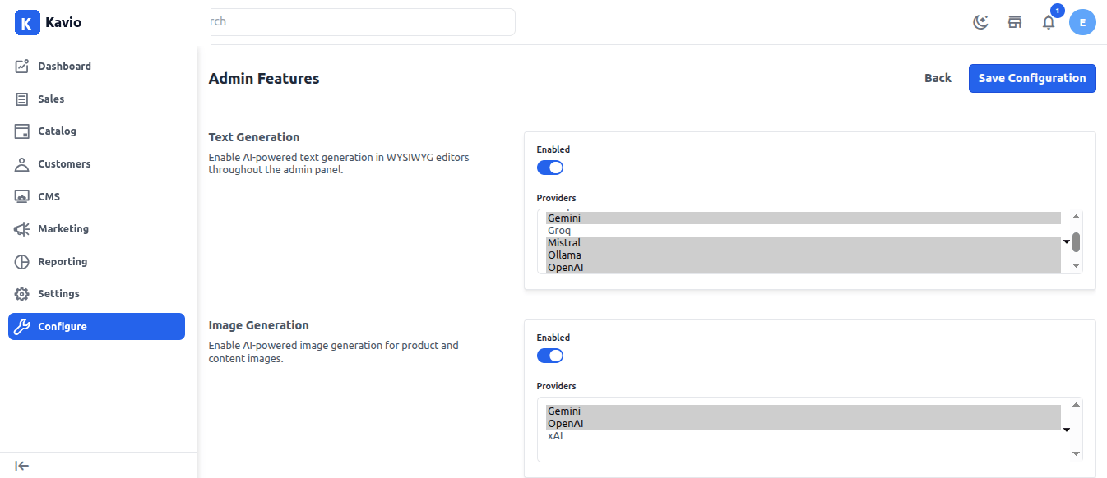Click the down arrow of Text Generation providers list
This screenshot has height=478, width=1107.
tap(1076, 266)
